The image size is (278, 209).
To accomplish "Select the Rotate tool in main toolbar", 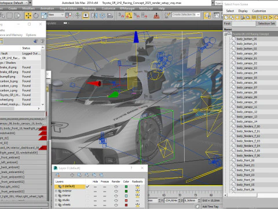I will pos(36,16).
